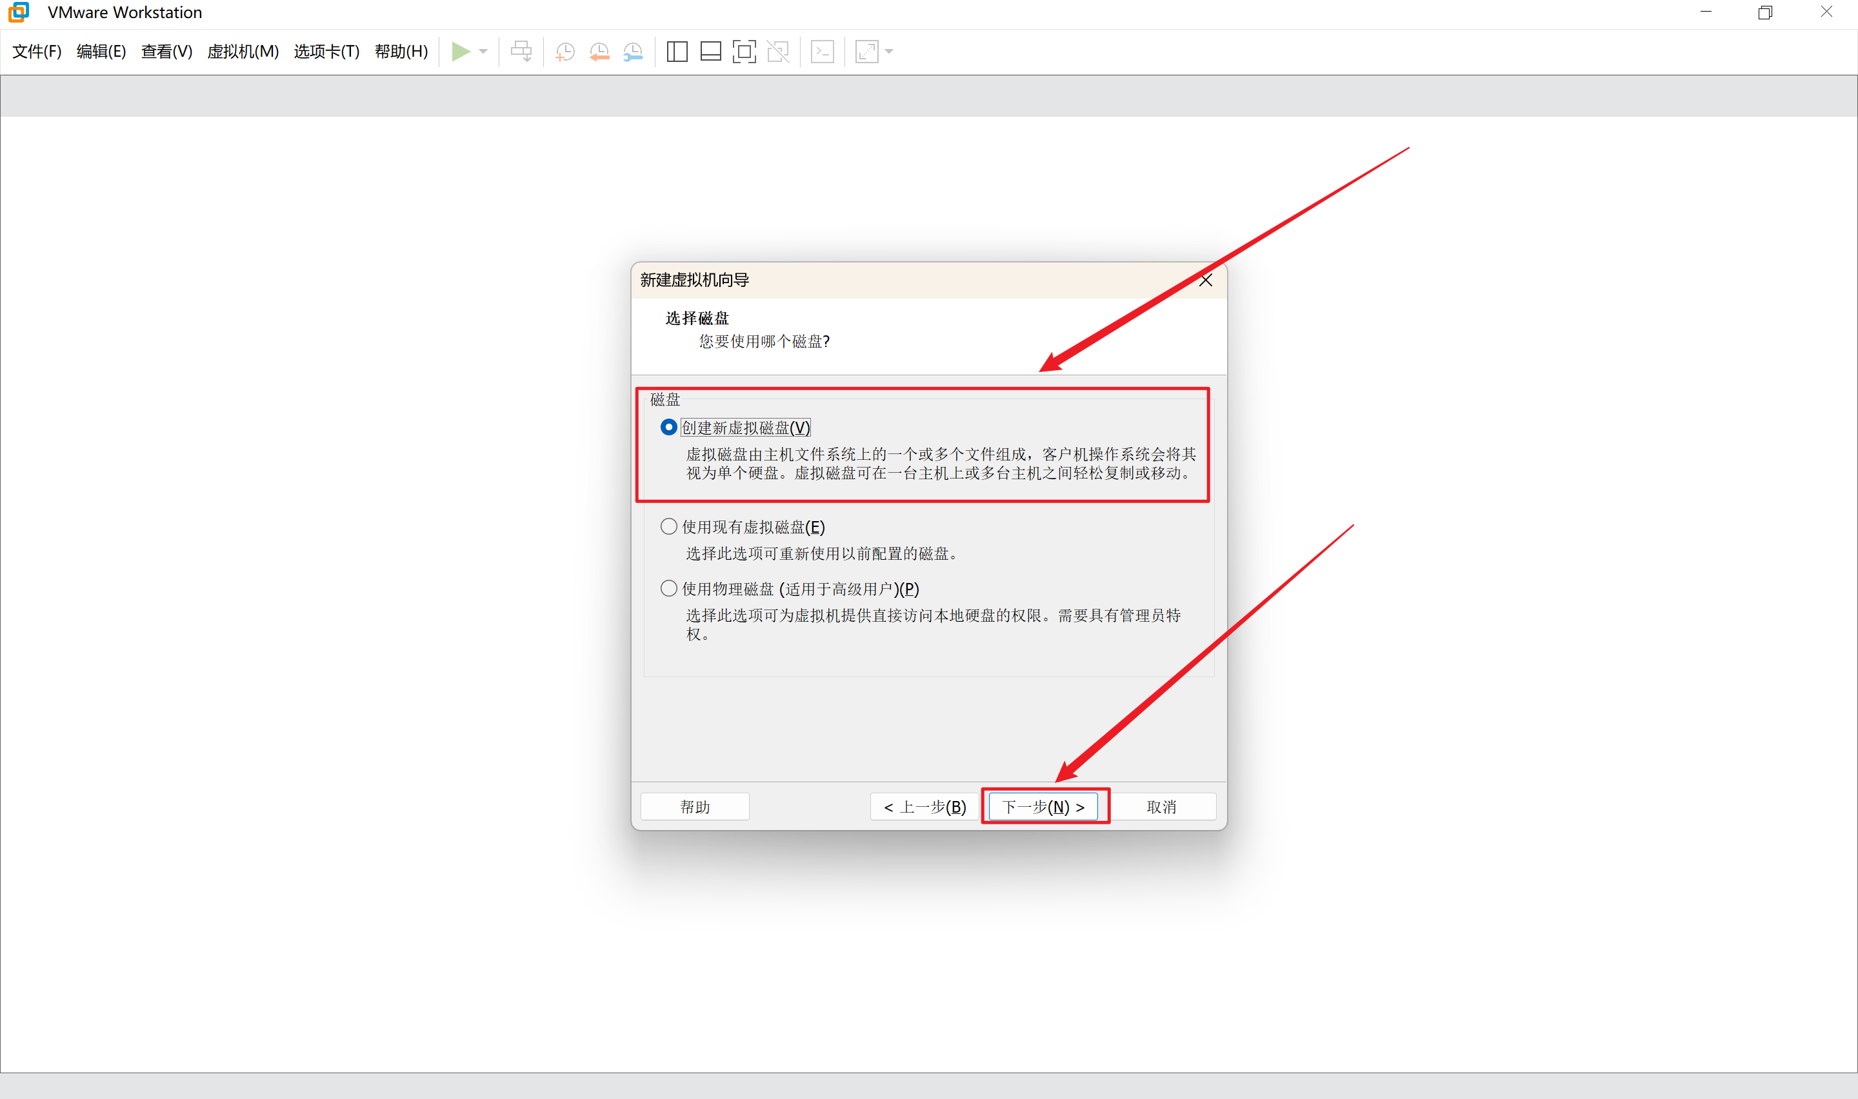Image resolution: width=1858 pixels, height=1099 pixels.
Task: Select 使用现有虚拟磁盘(E) radio option
Action: tap(669, 526)
